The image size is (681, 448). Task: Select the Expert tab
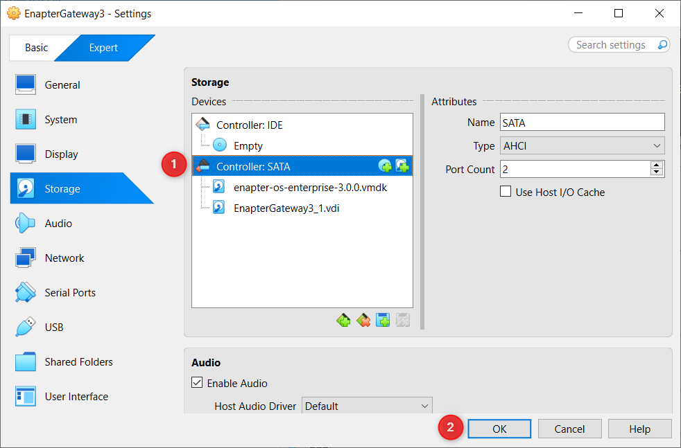point(103,48)
